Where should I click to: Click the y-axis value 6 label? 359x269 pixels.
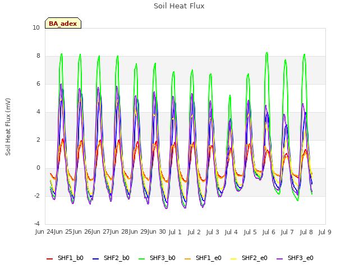point(38,84)
